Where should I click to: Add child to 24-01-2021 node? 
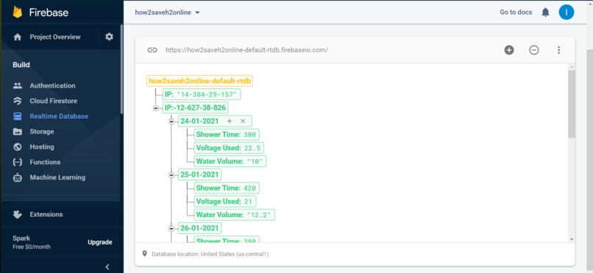point(230,121)
